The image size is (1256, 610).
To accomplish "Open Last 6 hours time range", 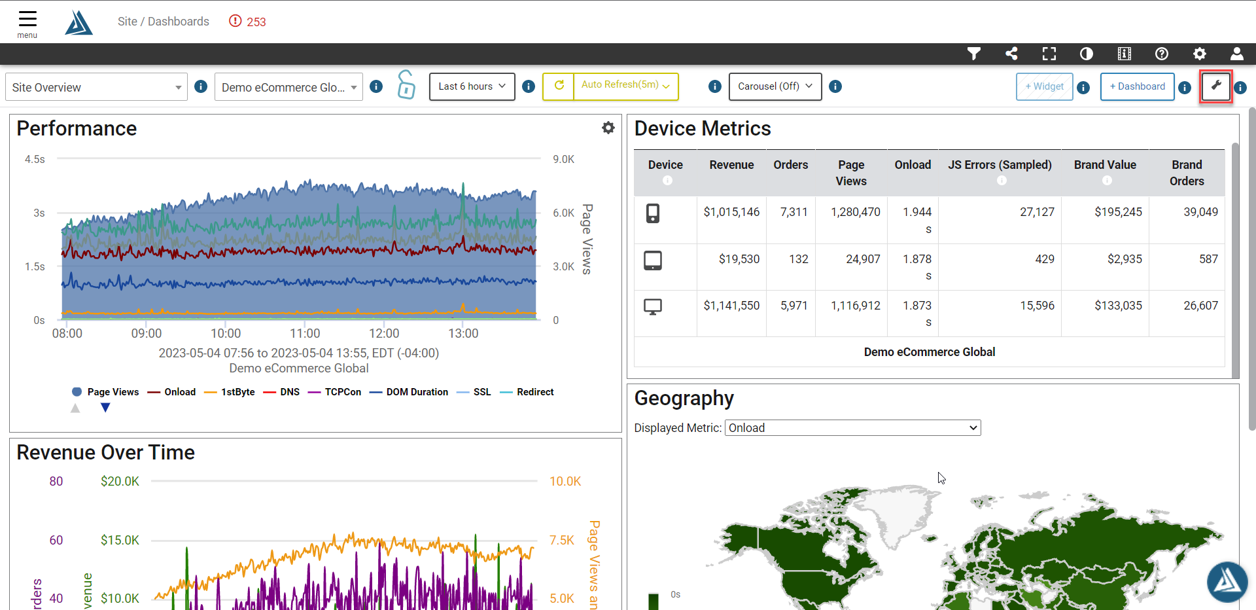I will [472, 86].
